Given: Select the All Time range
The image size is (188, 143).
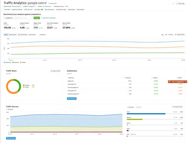Looking at the screenshot, I should 171,35.
